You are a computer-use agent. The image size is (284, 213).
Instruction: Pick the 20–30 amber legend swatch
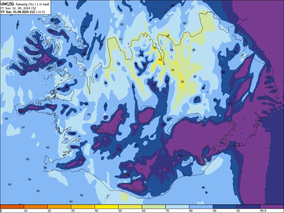tap(59, 207)
